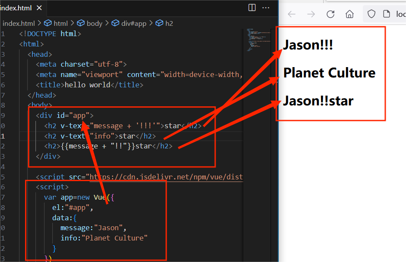Click the v-text="info" h2 line
The image size is (406, 262).
point(100,136)
